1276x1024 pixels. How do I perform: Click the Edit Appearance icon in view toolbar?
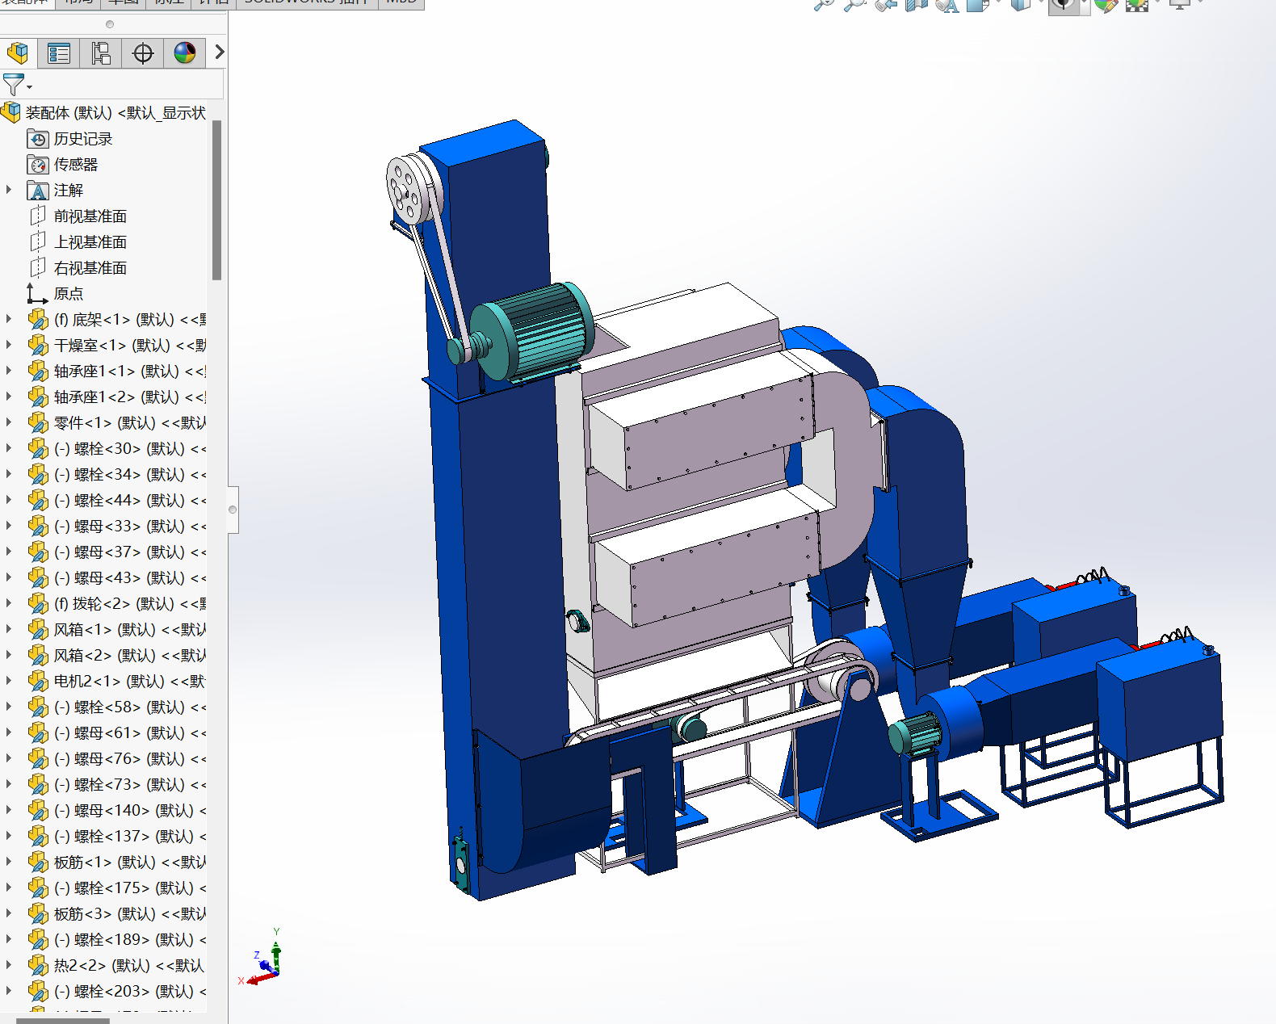(1106, 5)
